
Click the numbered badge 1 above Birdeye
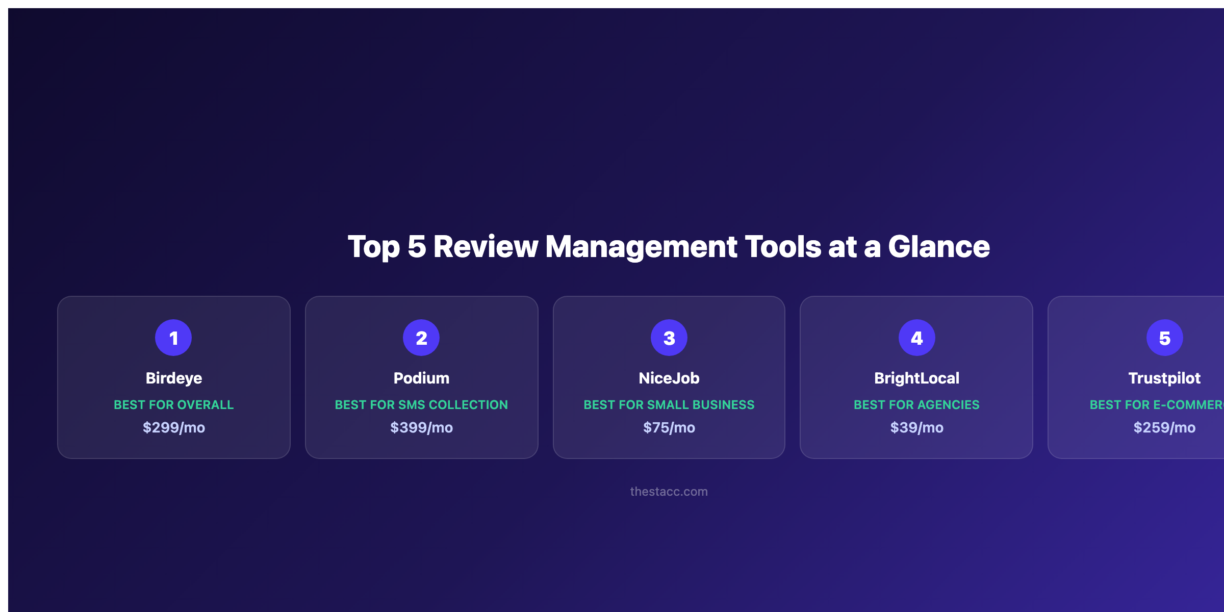[173, 337]
